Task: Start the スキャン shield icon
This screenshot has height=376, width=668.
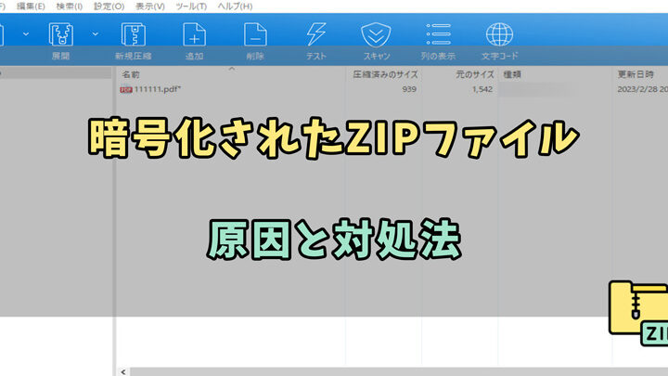Action: 376,36
